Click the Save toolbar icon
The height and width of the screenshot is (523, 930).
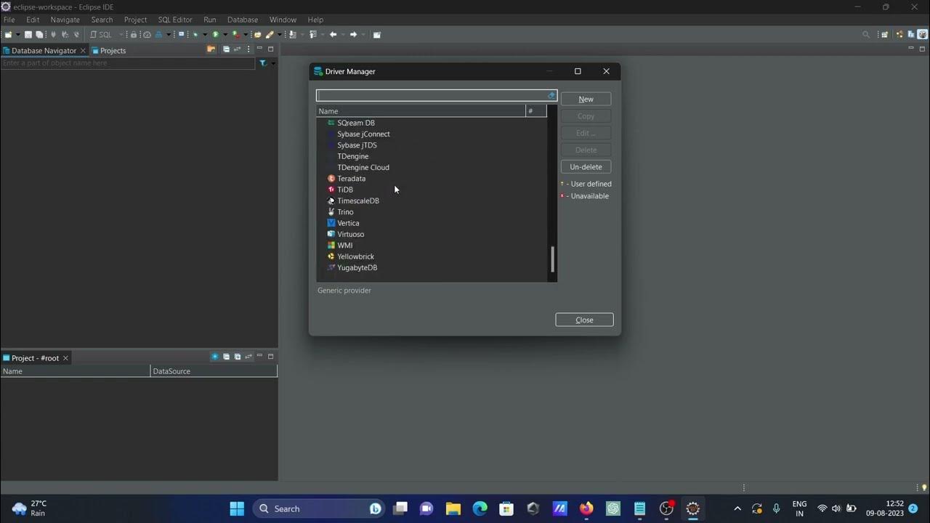point(28,34)
